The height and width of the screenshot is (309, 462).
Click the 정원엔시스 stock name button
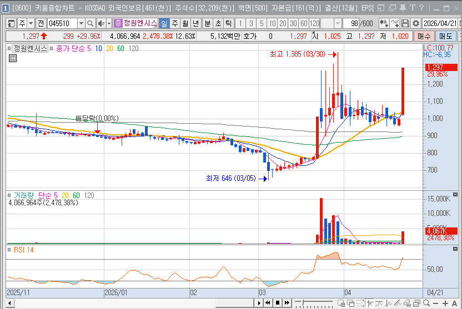tap(140, 23)
